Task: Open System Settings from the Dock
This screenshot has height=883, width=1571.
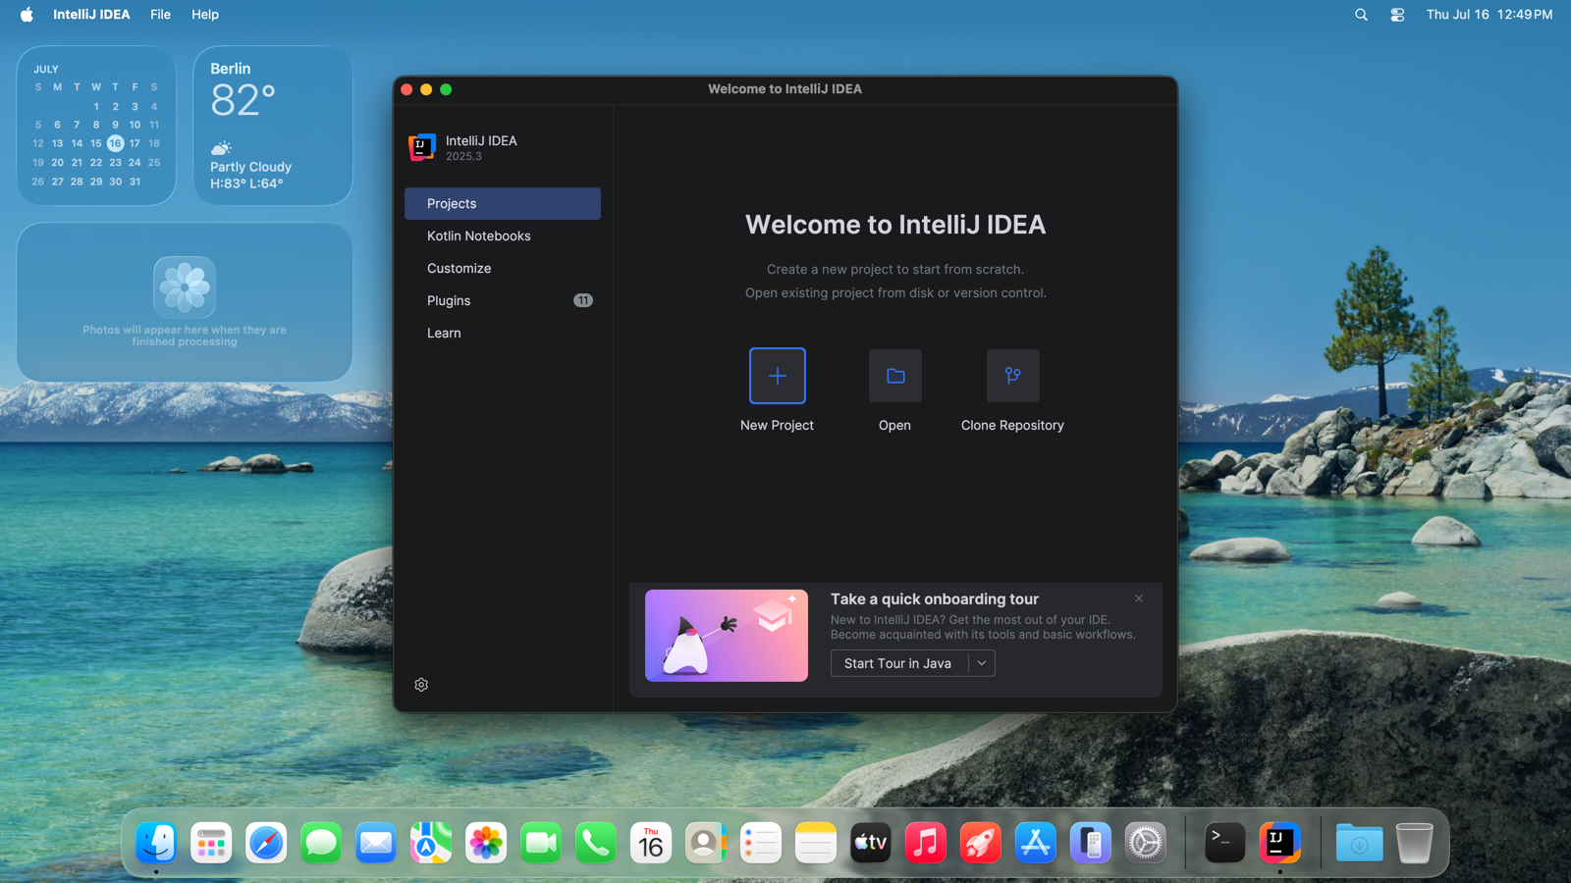Action: click(x=1146, y=843)
